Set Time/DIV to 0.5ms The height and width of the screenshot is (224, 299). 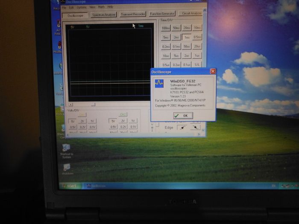pos(197,37)
